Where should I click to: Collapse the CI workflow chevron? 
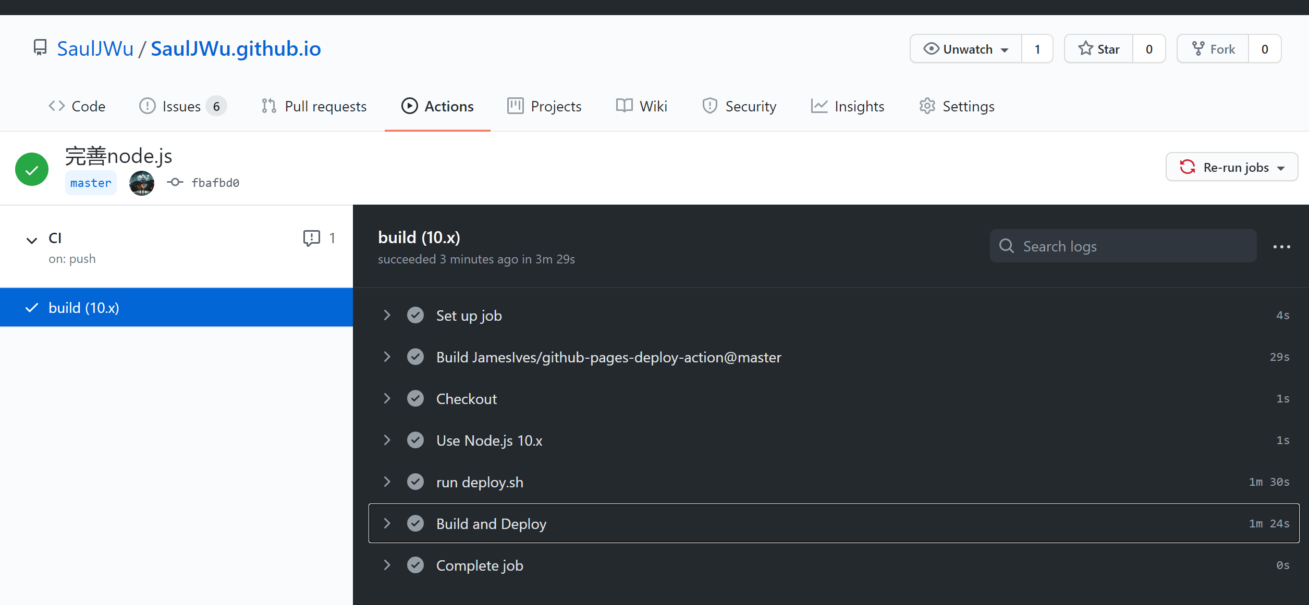click(32, 240)
